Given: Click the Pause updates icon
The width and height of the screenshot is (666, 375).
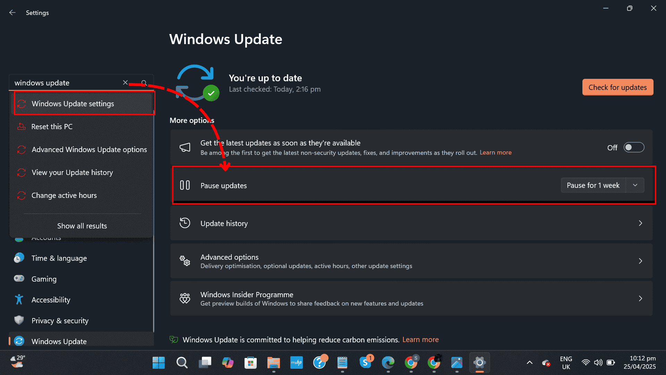Looking at the screenshot, I should pyautogui.click(x=185, y=185).
